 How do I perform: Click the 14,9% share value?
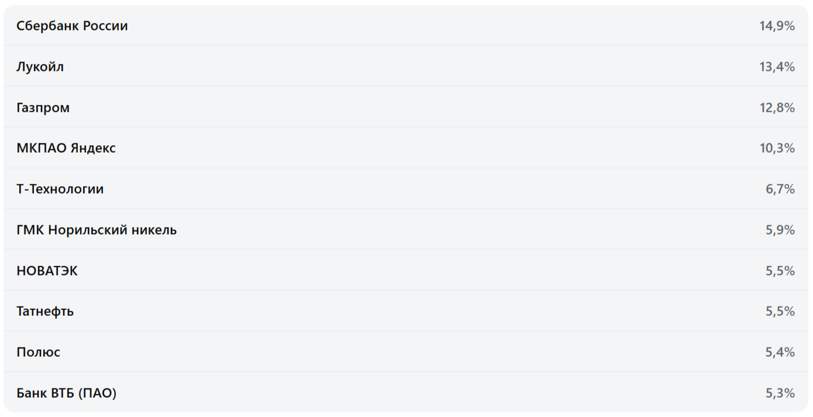coord(777,26)
